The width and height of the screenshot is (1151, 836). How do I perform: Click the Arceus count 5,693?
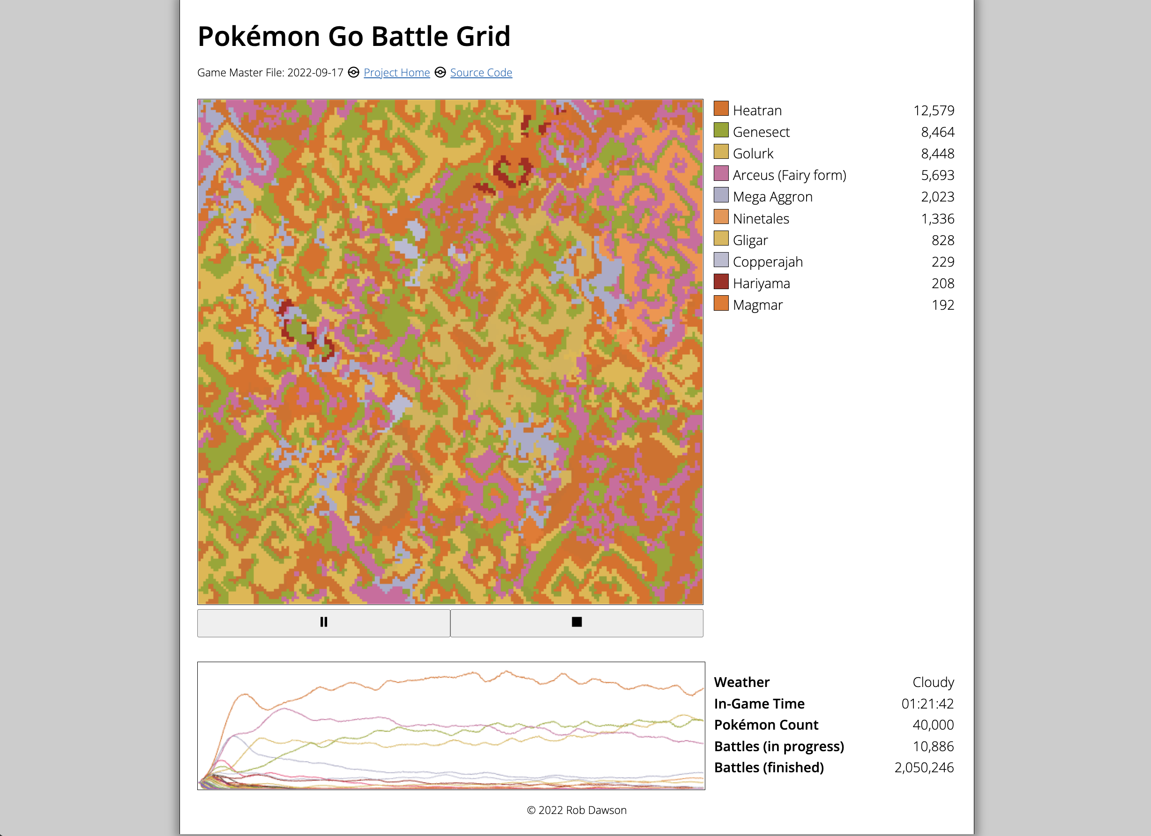pos(937,175)
